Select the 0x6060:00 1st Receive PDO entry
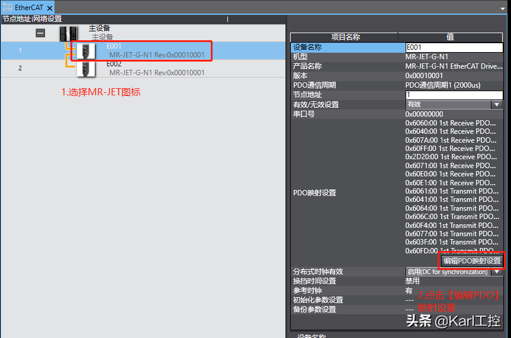 (451, 123)
